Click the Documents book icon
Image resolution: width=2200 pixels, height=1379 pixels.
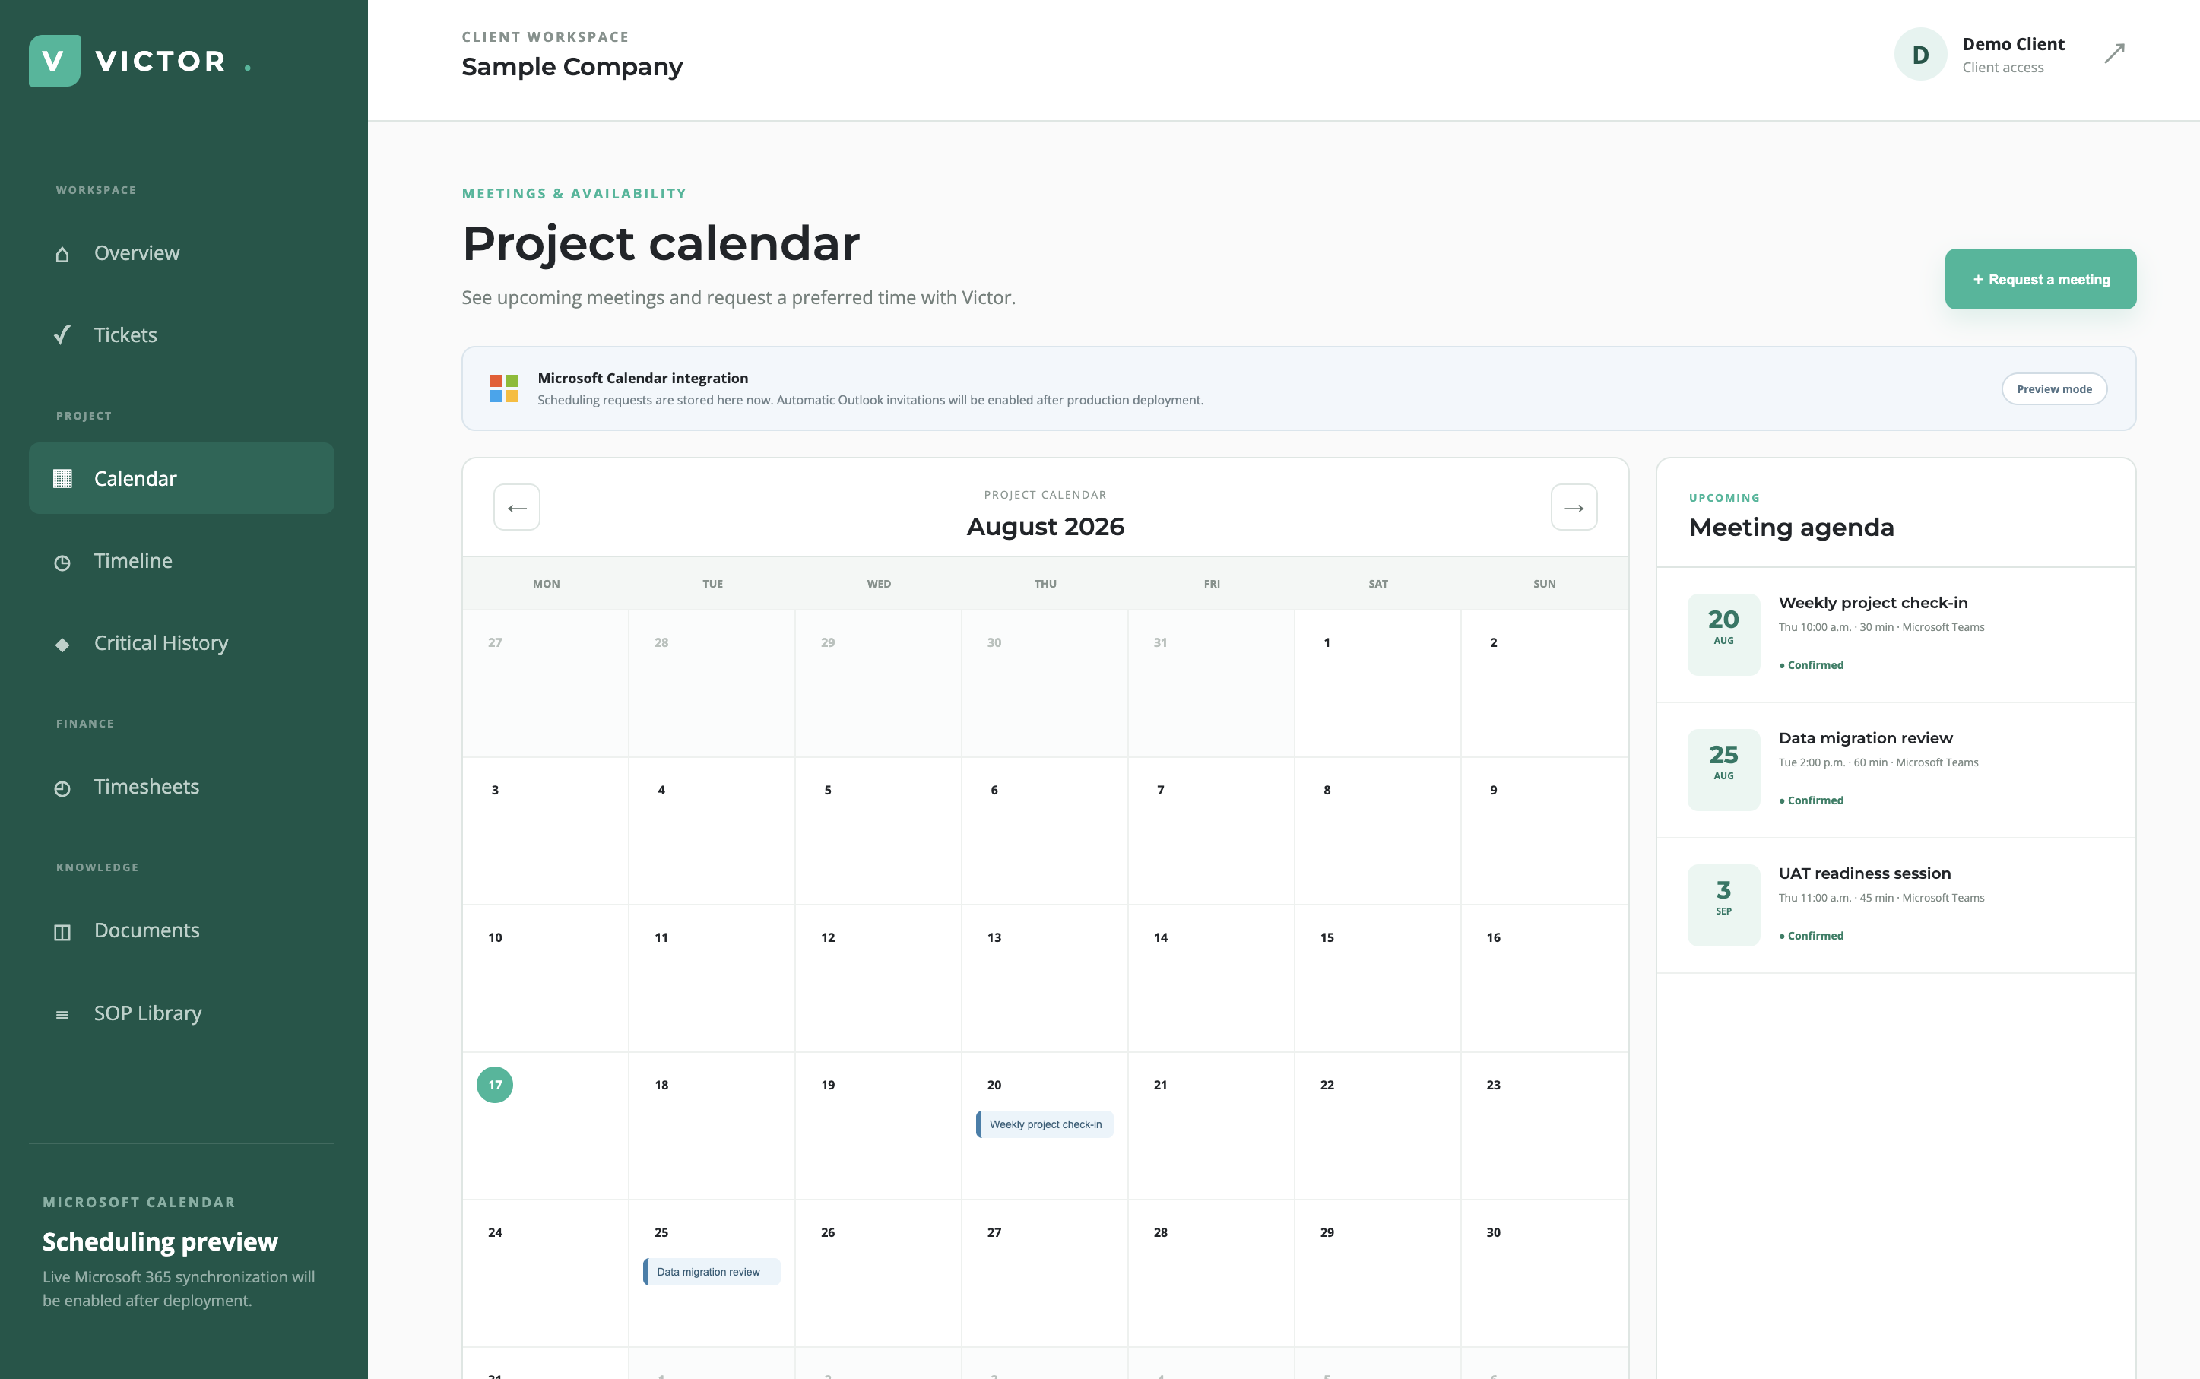pyautogui.click(x=62, y=932)
